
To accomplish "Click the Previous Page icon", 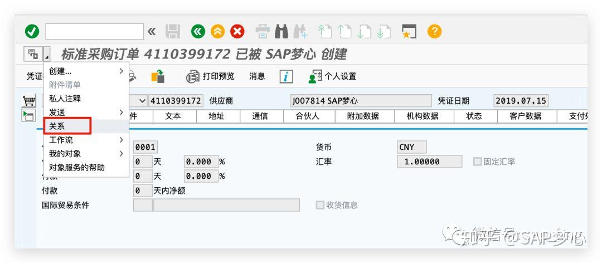I will coord(344,32).
